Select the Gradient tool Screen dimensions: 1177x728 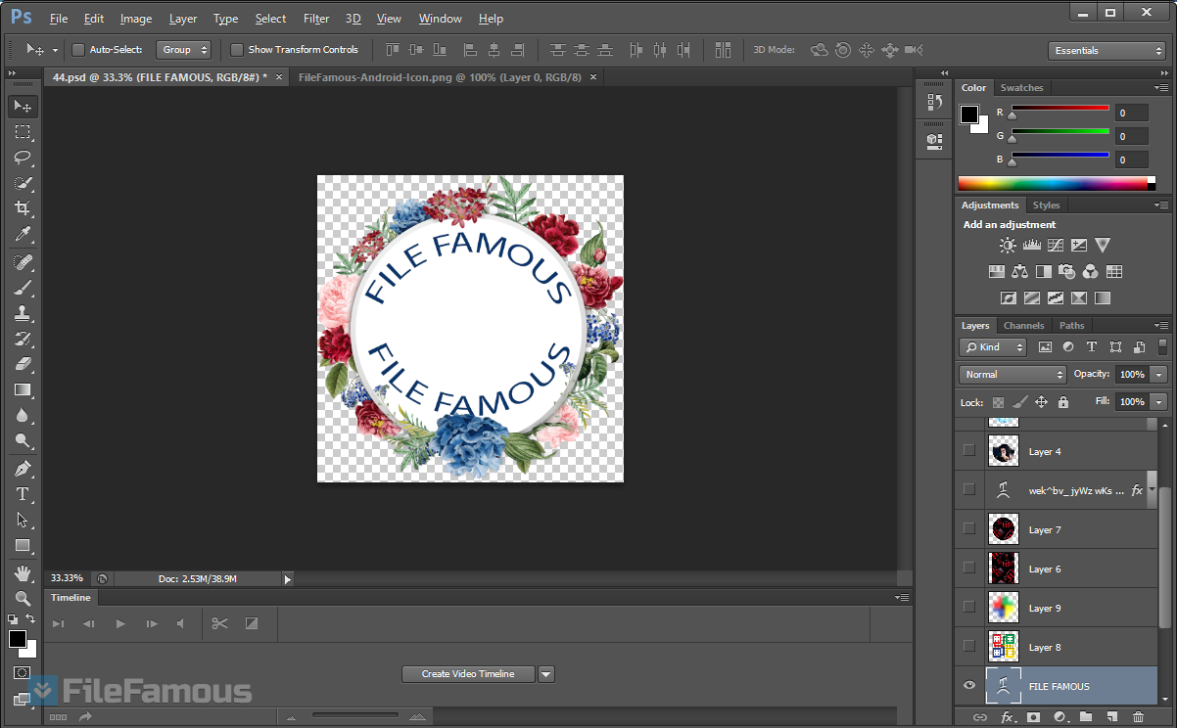click(x=24, y=389)
